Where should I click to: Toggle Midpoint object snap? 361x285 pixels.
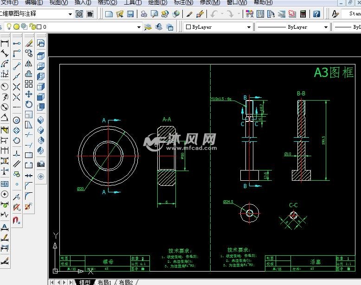(x=17, y=76)
